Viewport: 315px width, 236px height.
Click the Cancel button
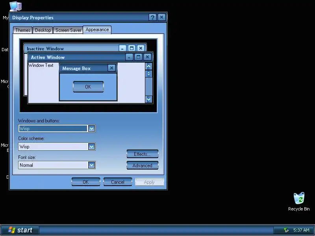[117, 182]
